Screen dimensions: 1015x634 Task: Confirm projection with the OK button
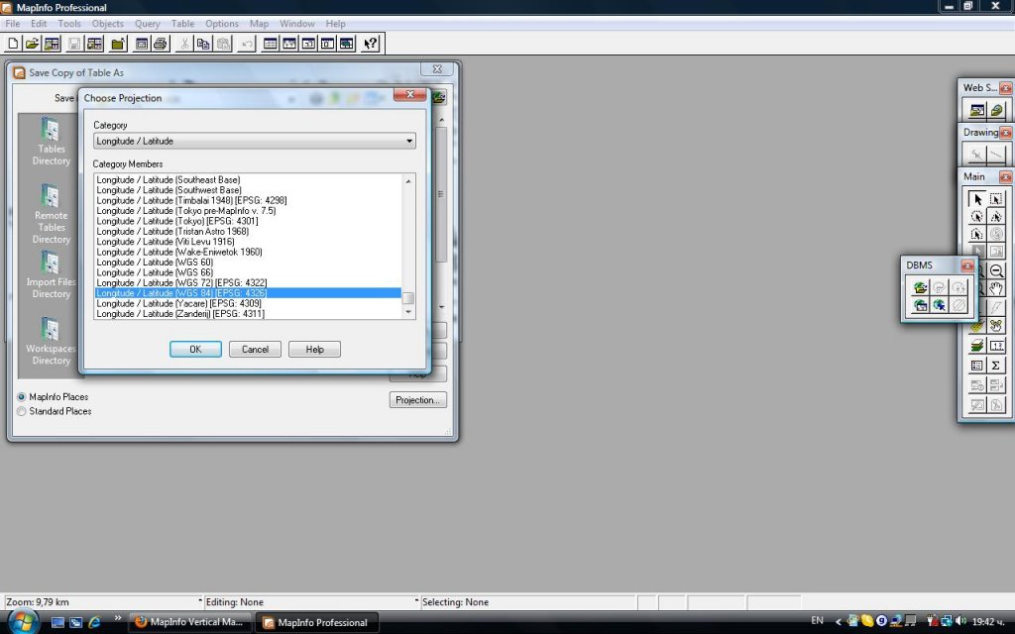[195, 350]
